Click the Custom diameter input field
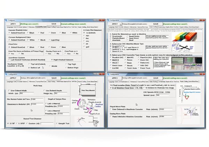Image resolution: width=209 pixels, height=147 pixels. tap(47, 124)
